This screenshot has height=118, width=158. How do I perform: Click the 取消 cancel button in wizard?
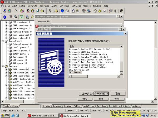[117, 94]
